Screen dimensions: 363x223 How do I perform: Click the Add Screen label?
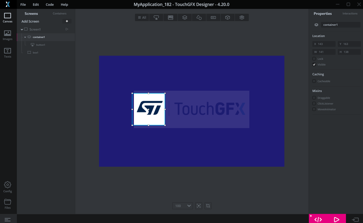[30, 21]
